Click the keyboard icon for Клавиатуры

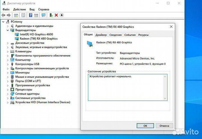pyautogui.click(x=12, y=51)
